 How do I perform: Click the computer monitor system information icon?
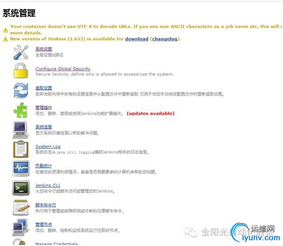21,130
